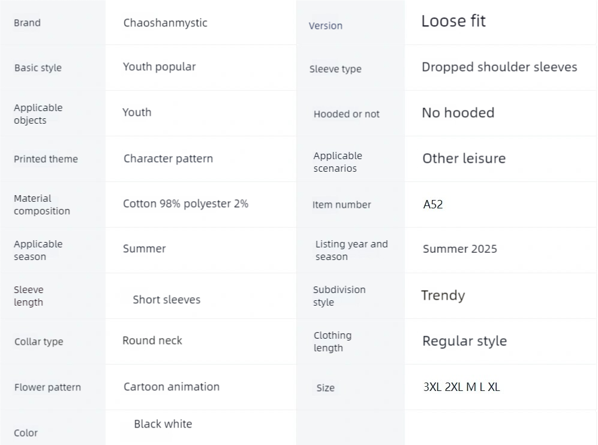
Task: Select the Loose fit version value
Action: coord(453,21)
